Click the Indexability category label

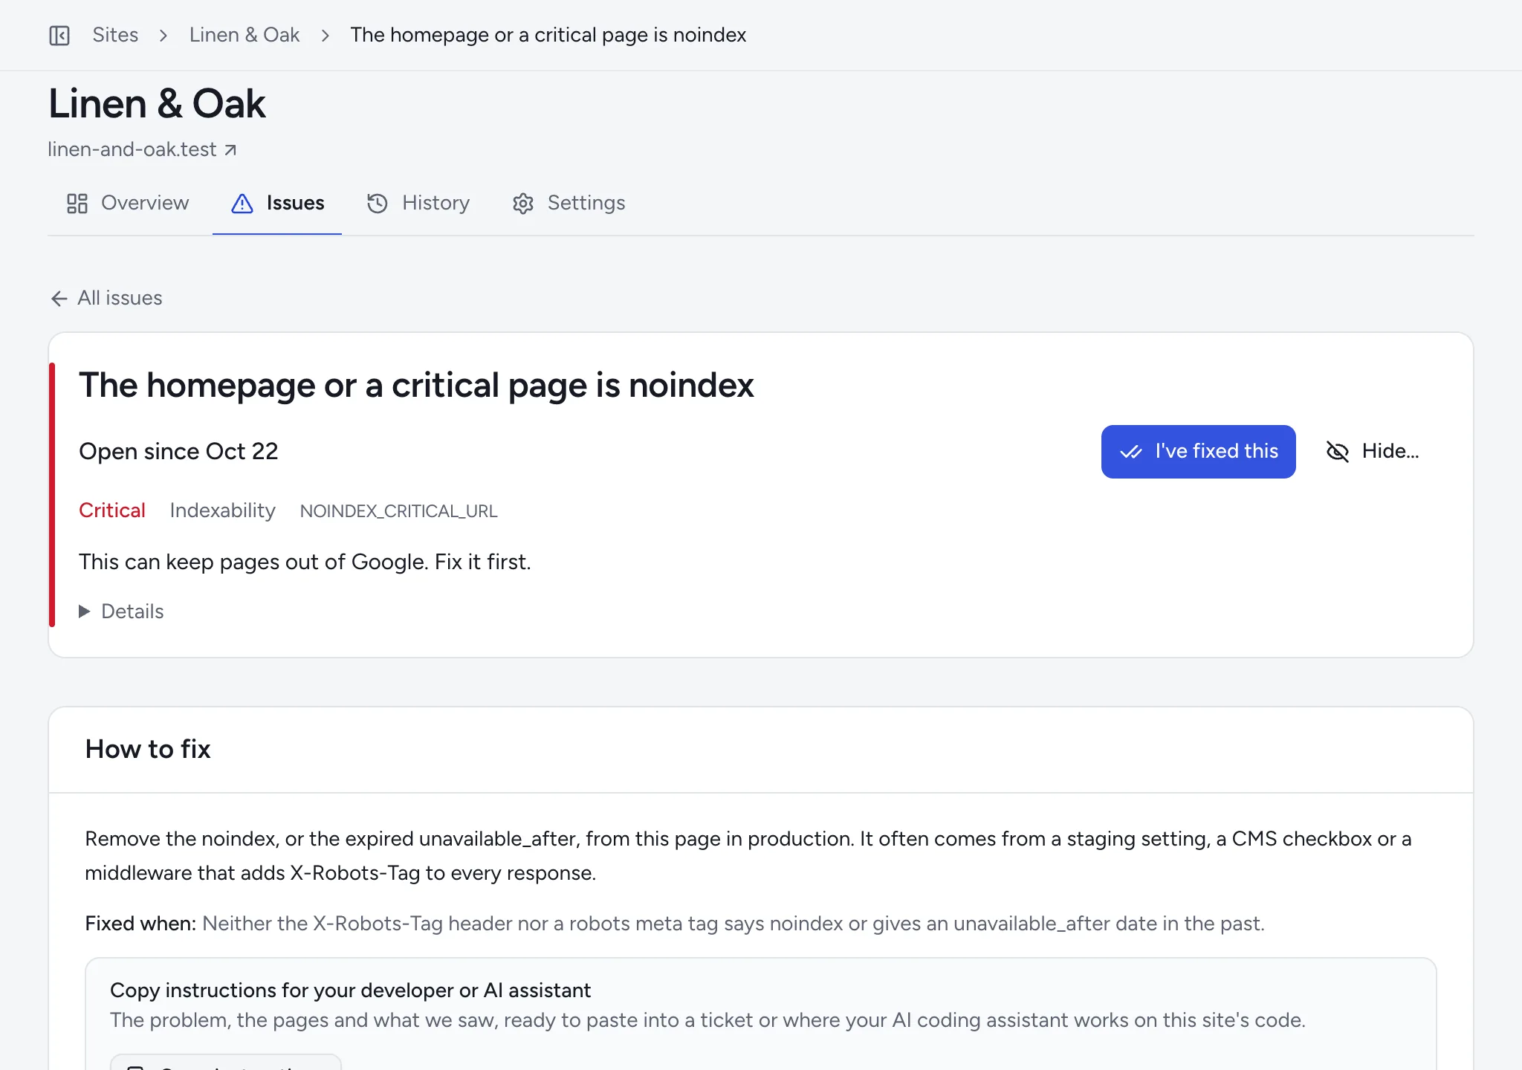(222, 510)
